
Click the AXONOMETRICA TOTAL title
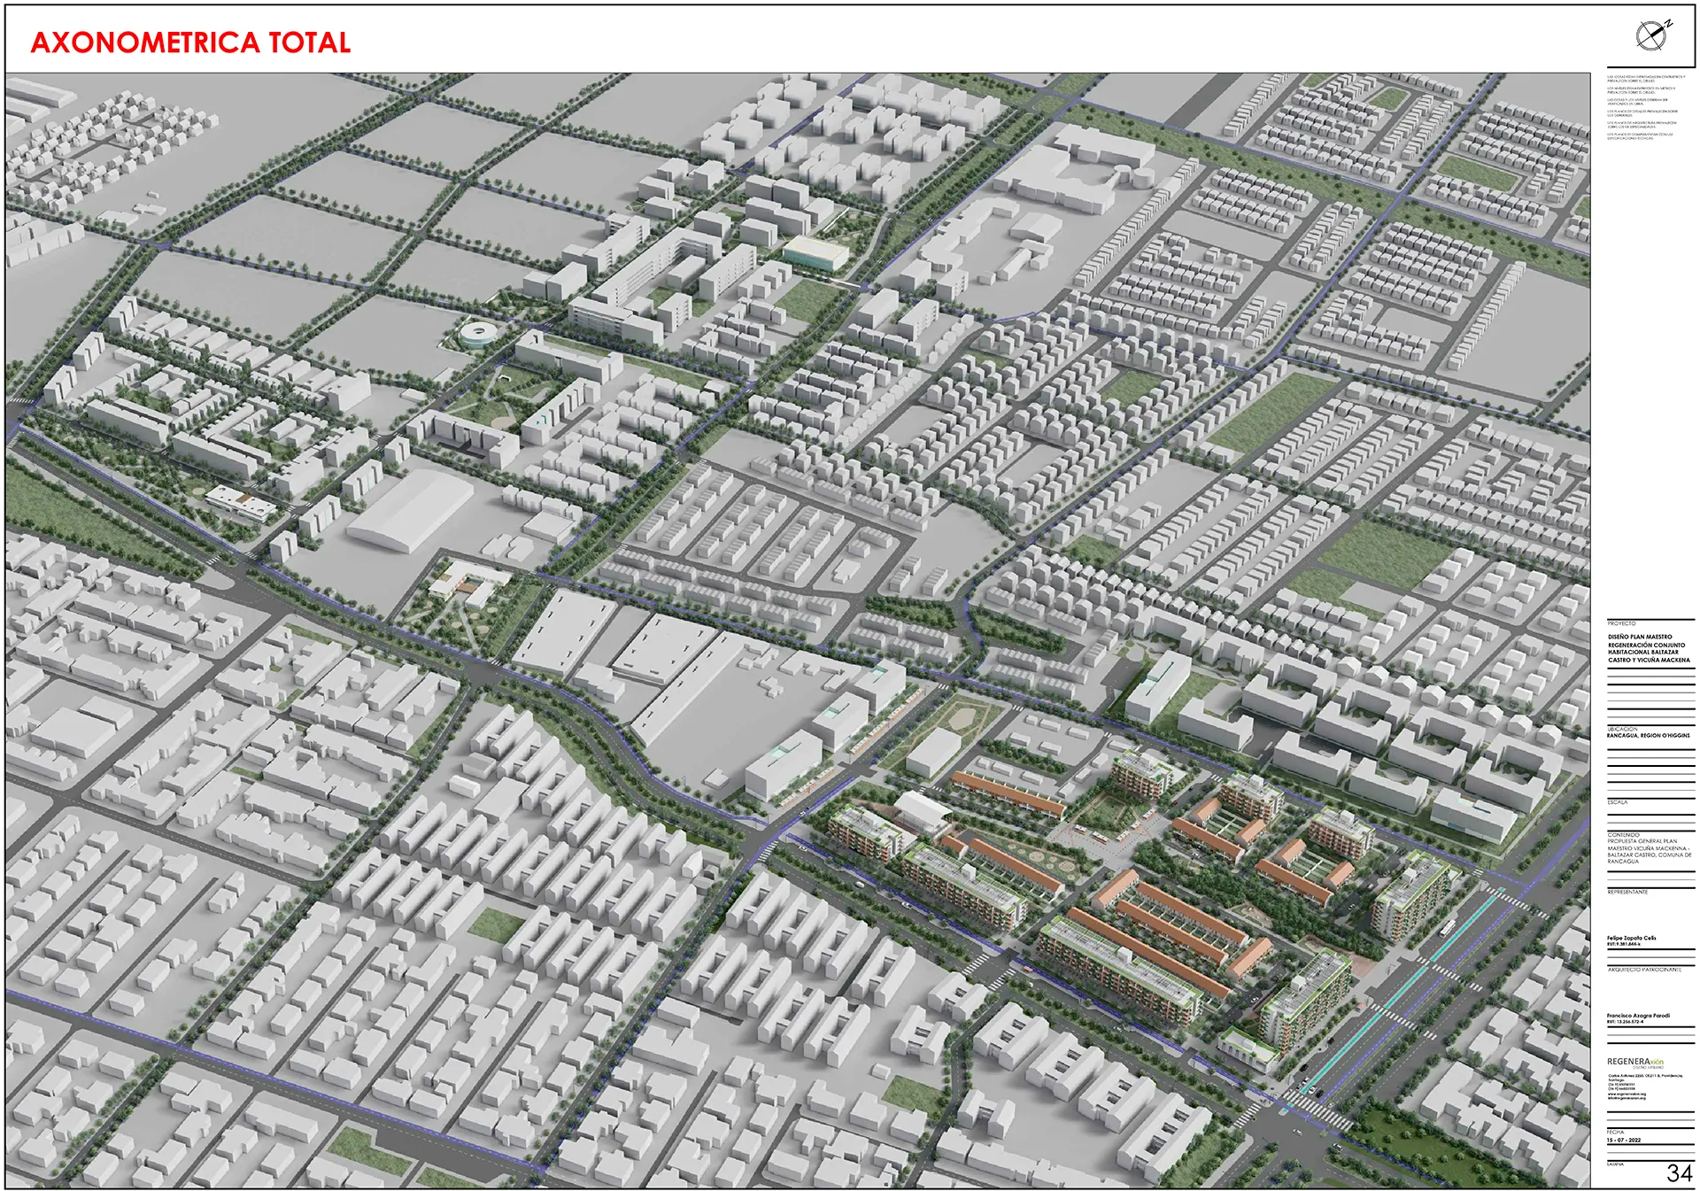coord(190,43)
